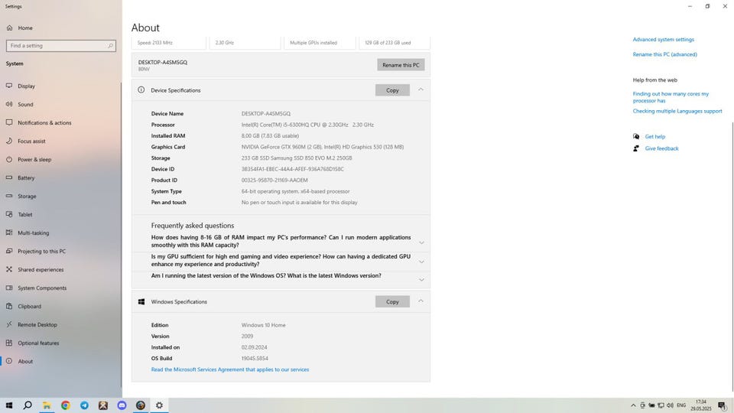Open Checking multiple Languages support link

[677, 112]
